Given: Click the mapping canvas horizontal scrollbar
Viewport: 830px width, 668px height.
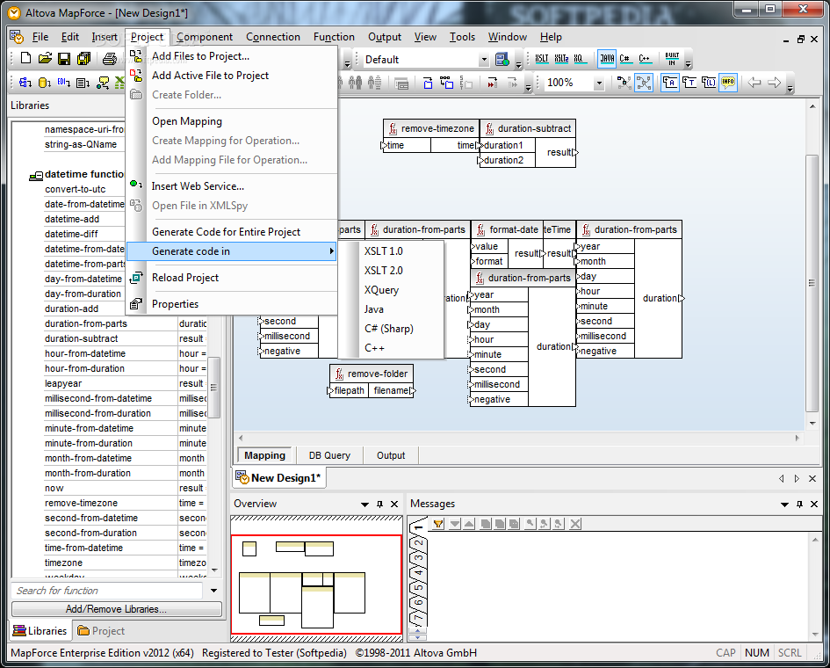Looking at the screenshot, I should click(519, 438).
